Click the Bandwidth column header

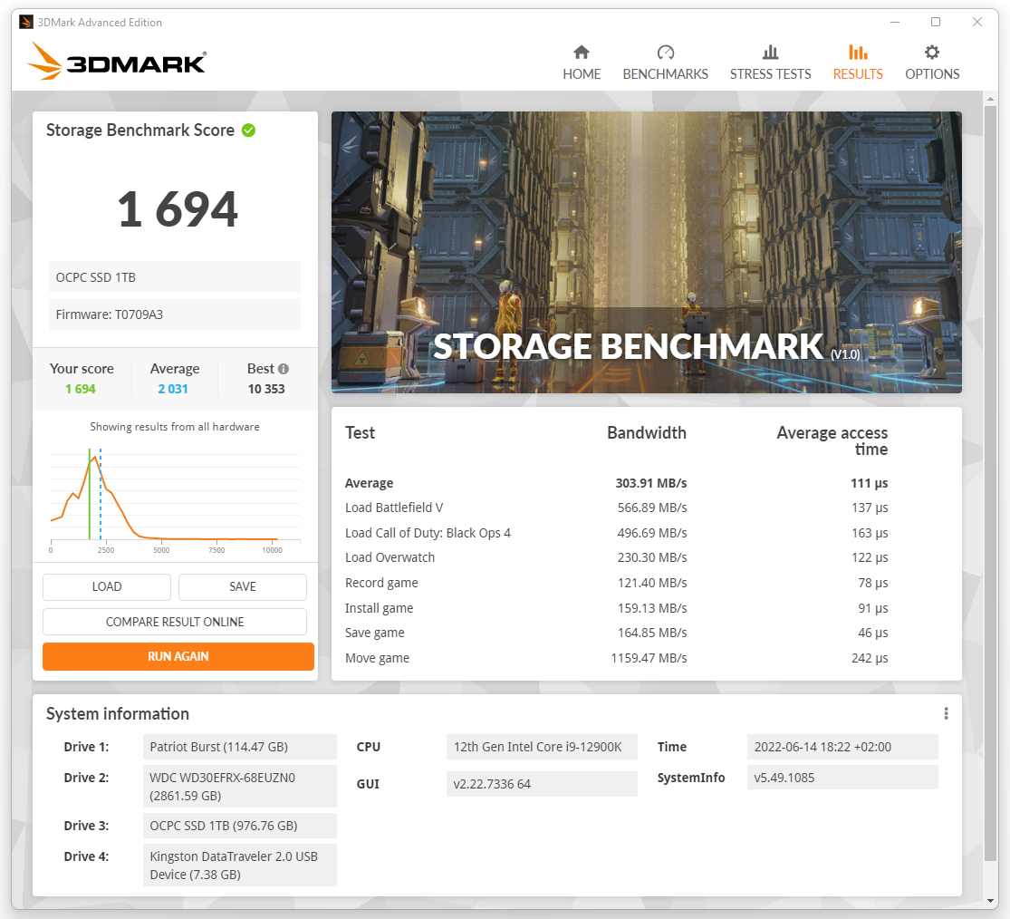pyautogui.click(x=647, y=432)
